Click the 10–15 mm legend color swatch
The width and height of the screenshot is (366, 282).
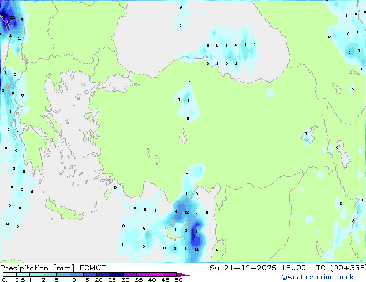(x=77, y=275)
